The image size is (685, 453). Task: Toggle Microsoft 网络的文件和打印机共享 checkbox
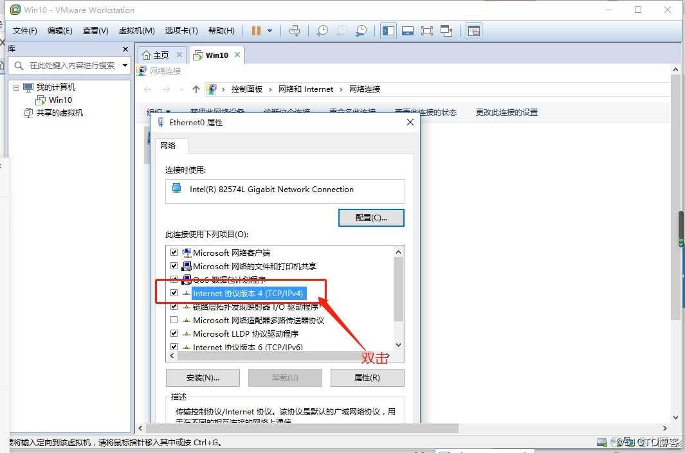coord(174,266)
